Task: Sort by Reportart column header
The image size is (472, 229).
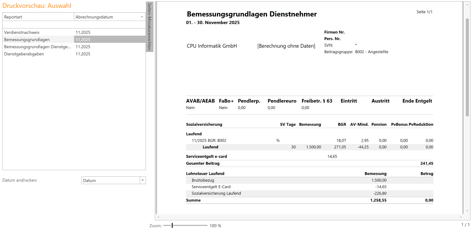Action: (38, 17)
